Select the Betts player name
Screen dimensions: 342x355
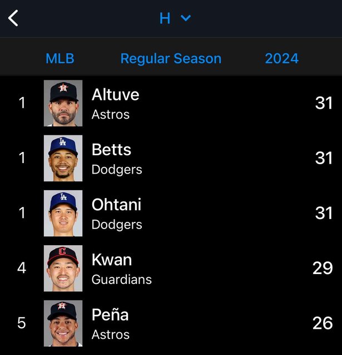coord(111,149)
